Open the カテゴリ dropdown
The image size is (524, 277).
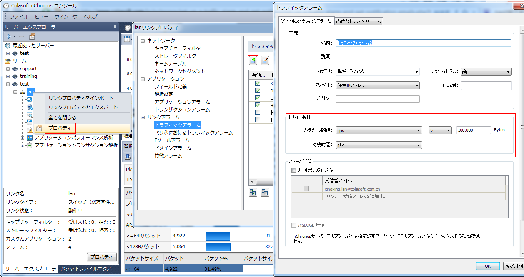click(x=378, y=71)
